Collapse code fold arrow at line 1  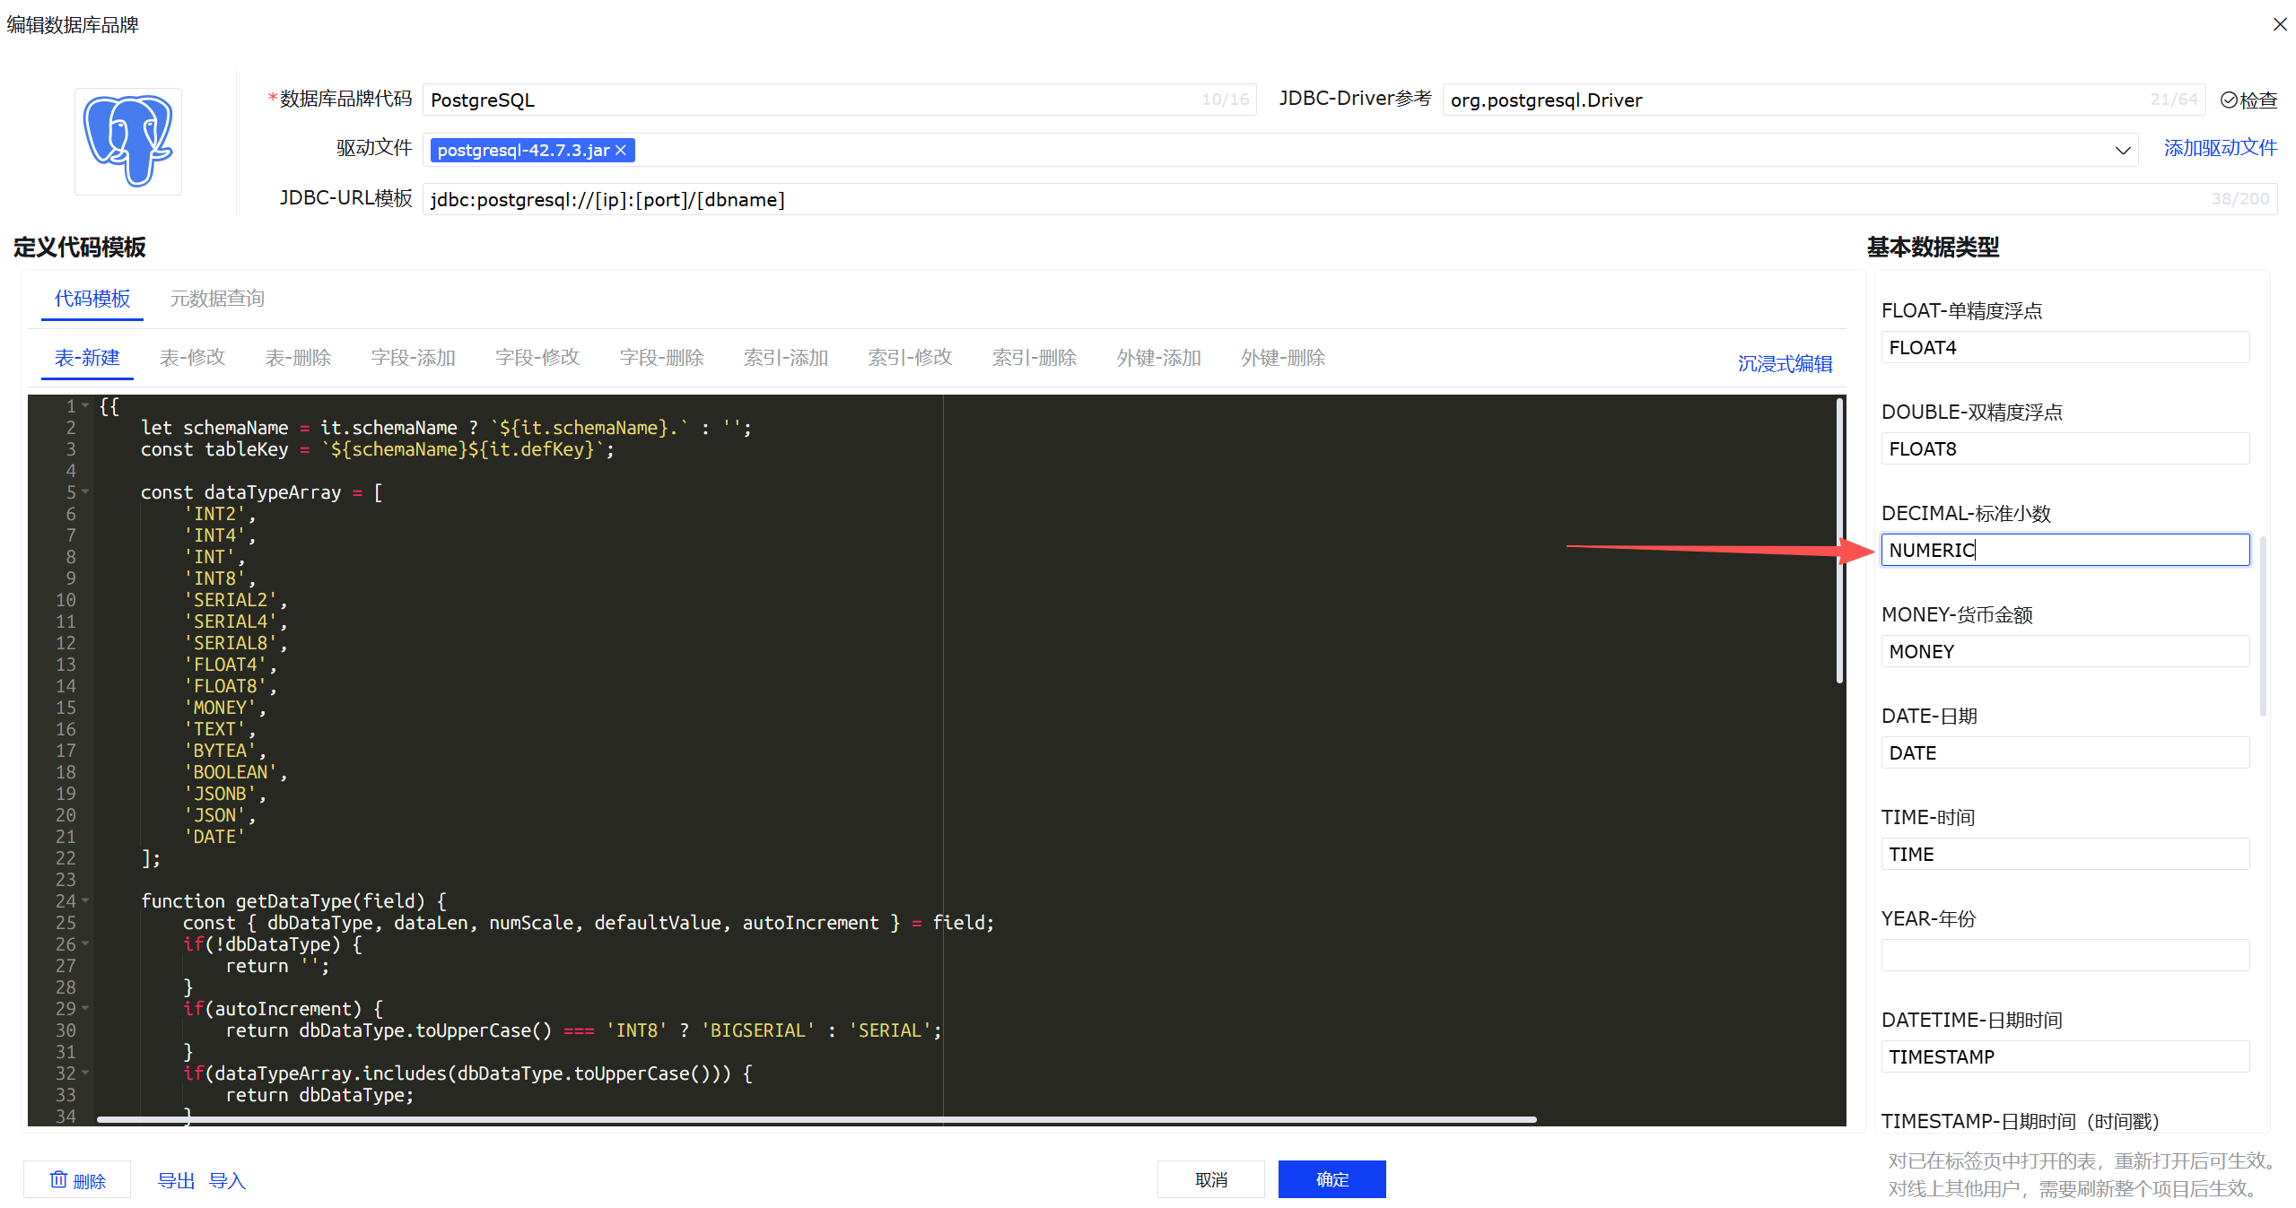[85, 405]
